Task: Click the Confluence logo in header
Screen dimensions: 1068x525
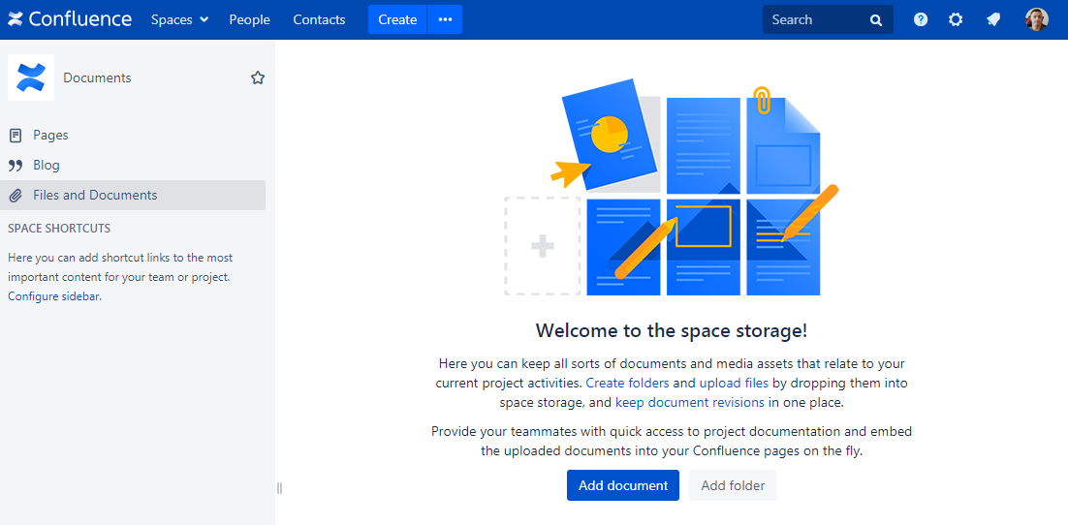Action: coord(70,19)
